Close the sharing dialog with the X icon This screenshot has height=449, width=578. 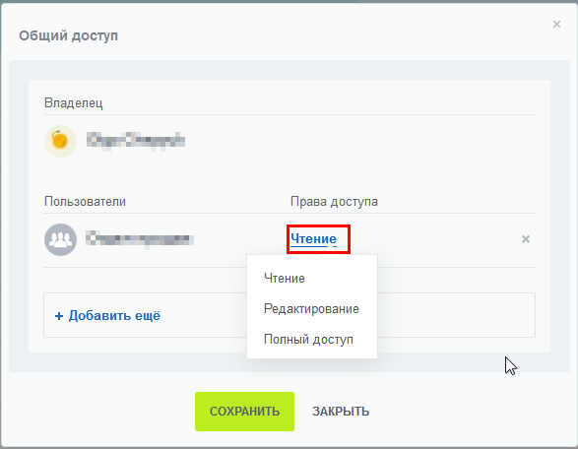556,25
